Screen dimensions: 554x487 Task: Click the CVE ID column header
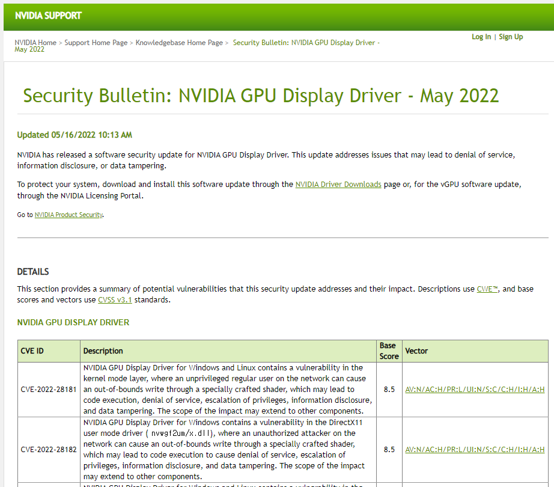[x=49, y=351]
